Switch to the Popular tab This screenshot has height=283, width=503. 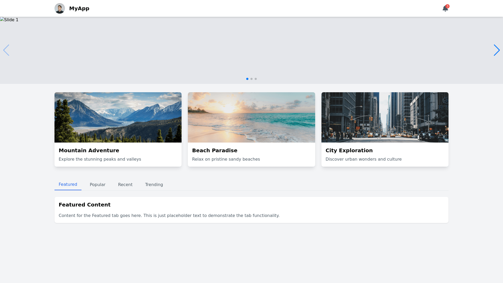(97, 185)
